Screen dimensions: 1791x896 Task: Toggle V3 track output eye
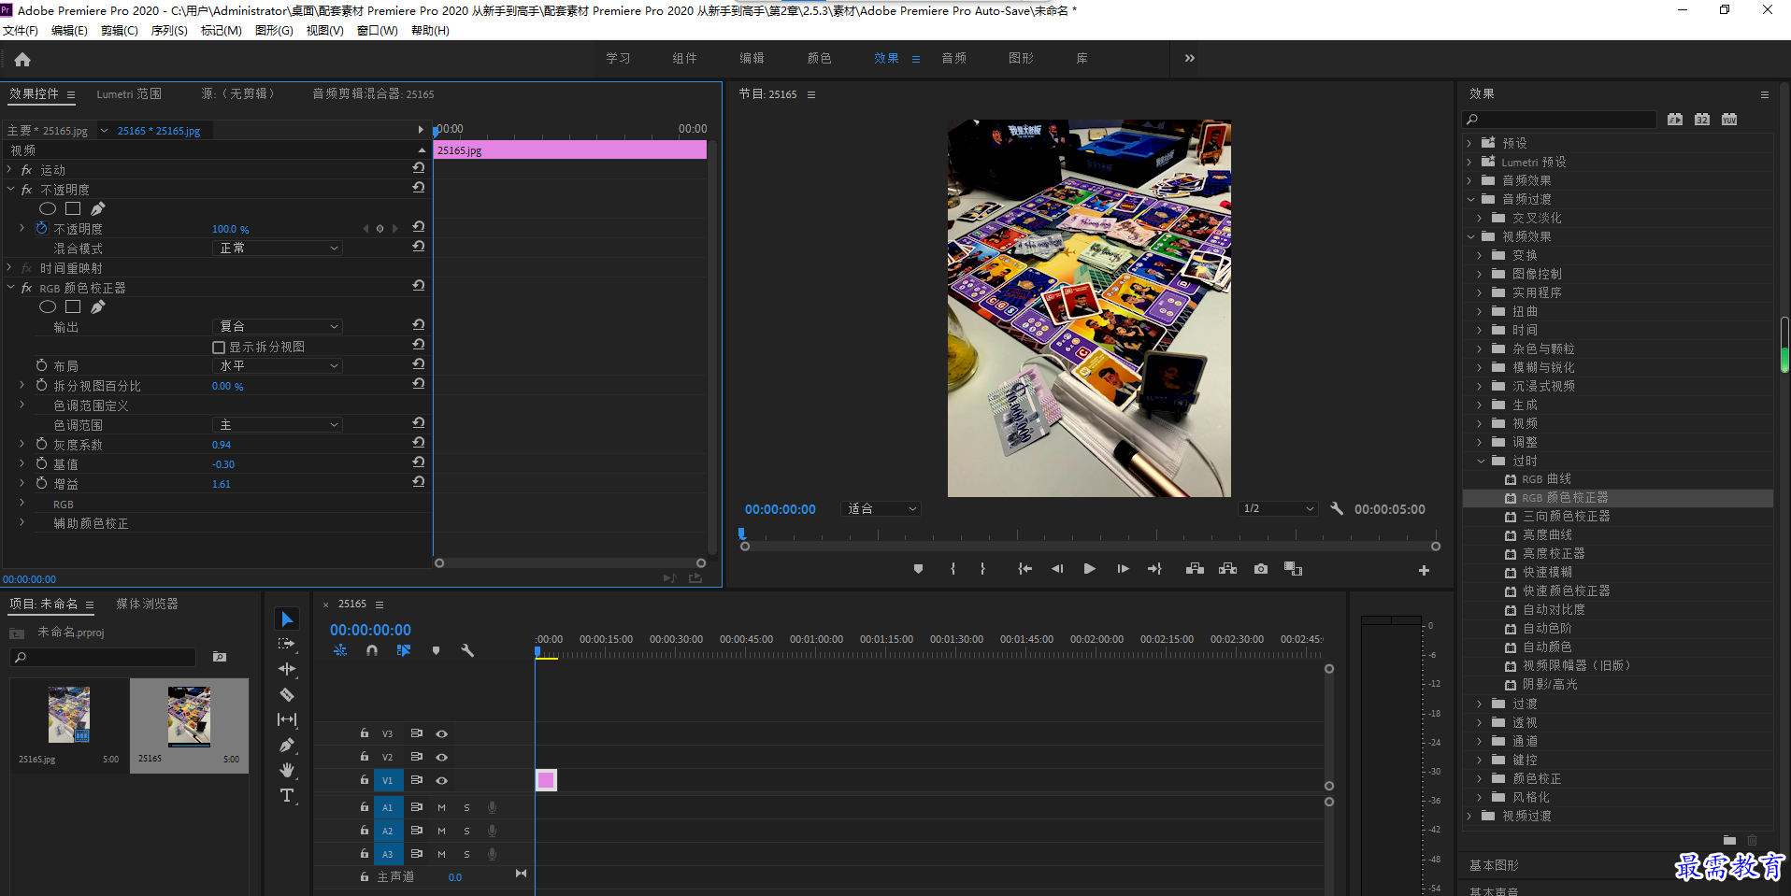tap(442, 733)
